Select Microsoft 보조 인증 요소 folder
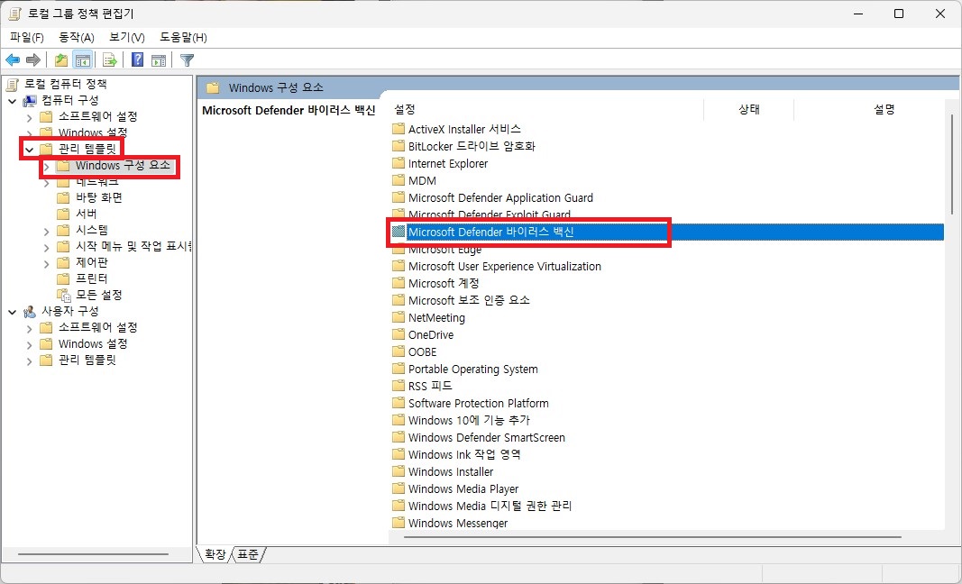This screenshot has width=962, height=584. [469, 301]
